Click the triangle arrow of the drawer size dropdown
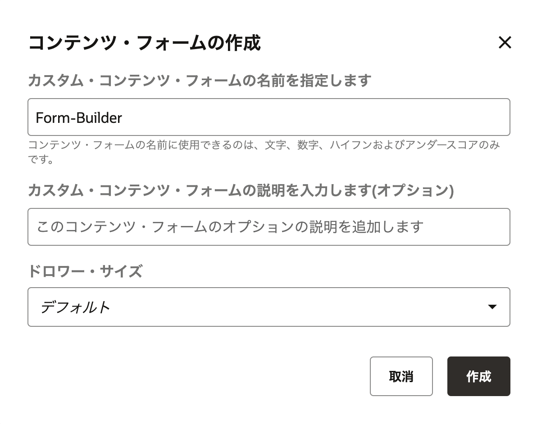This screenshot has width=537, height=424. 492,307
